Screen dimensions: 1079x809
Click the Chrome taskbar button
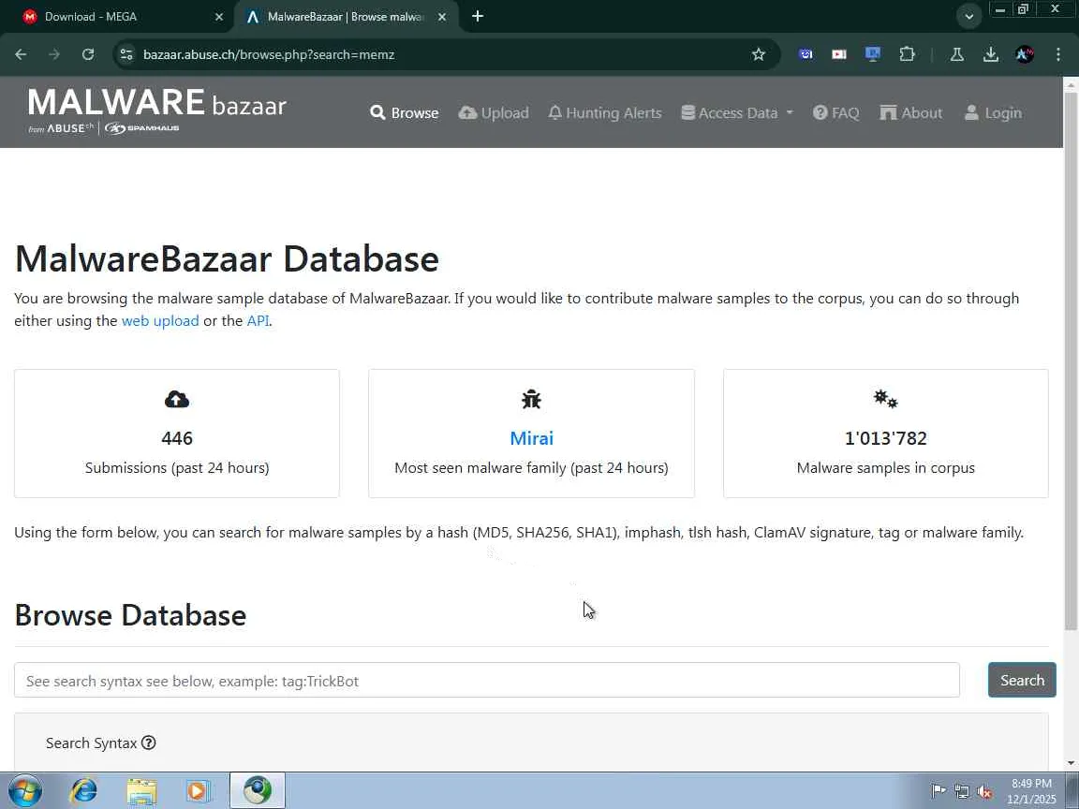[257, 790]
